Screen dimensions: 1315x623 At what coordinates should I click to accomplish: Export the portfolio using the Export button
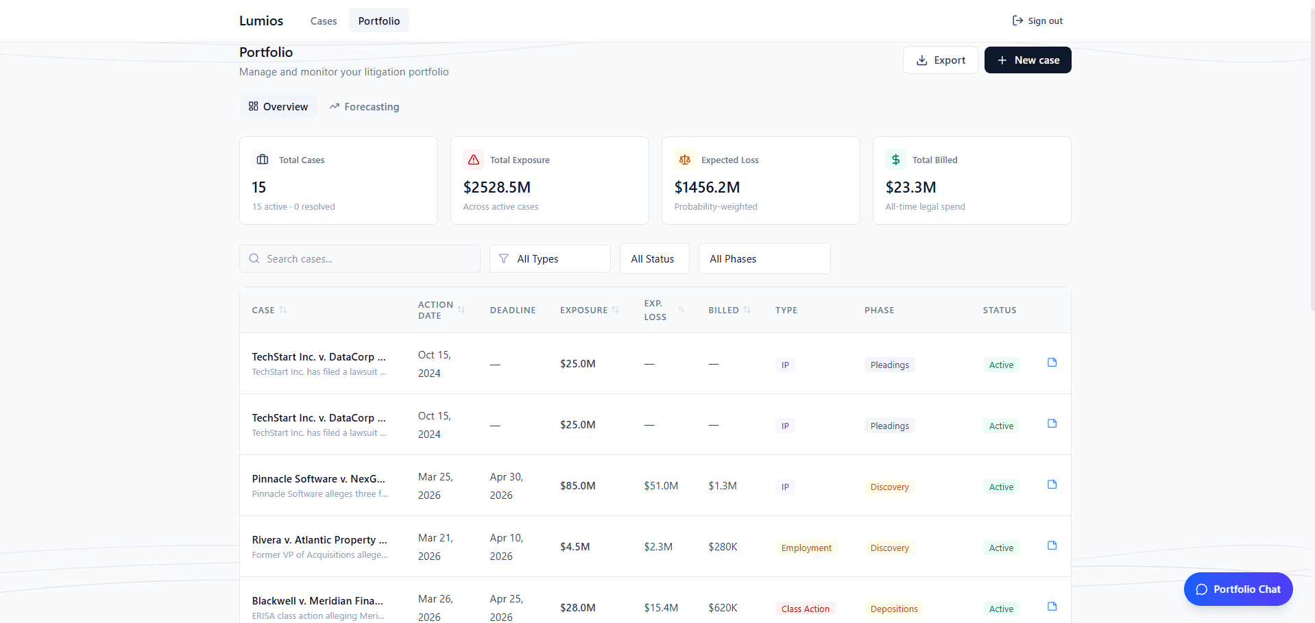coord(940,60)
